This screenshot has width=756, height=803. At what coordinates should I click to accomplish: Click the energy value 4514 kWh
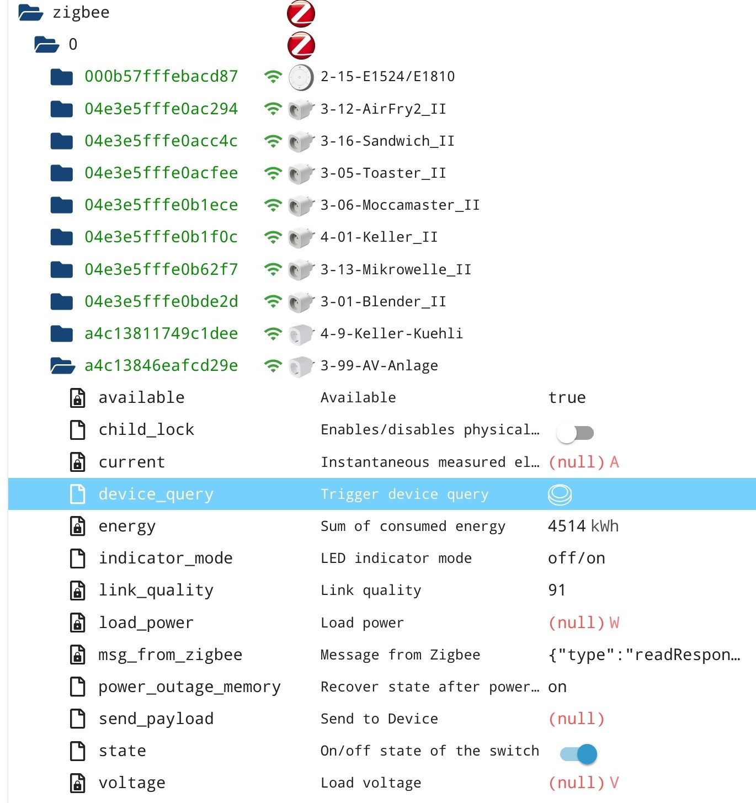click(583, 526)
